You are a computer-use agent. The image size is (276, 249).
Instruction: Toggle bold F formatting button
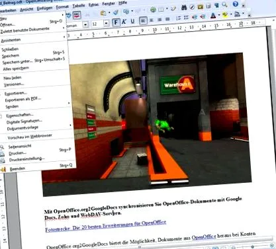pyautogui.click(x=116, y=22)
